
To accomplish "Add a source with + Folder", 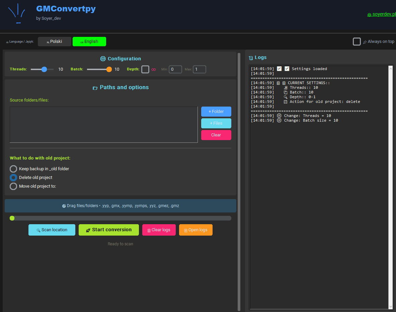I will (216, 112).
